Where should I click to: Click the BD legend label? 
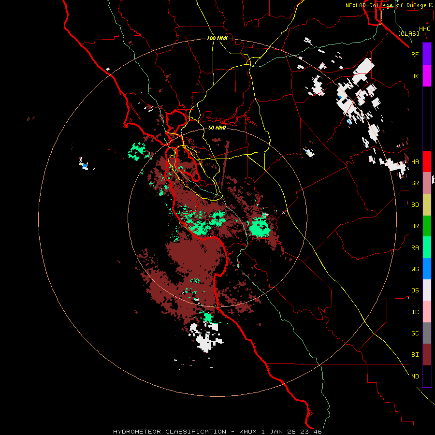coord(415,205)
